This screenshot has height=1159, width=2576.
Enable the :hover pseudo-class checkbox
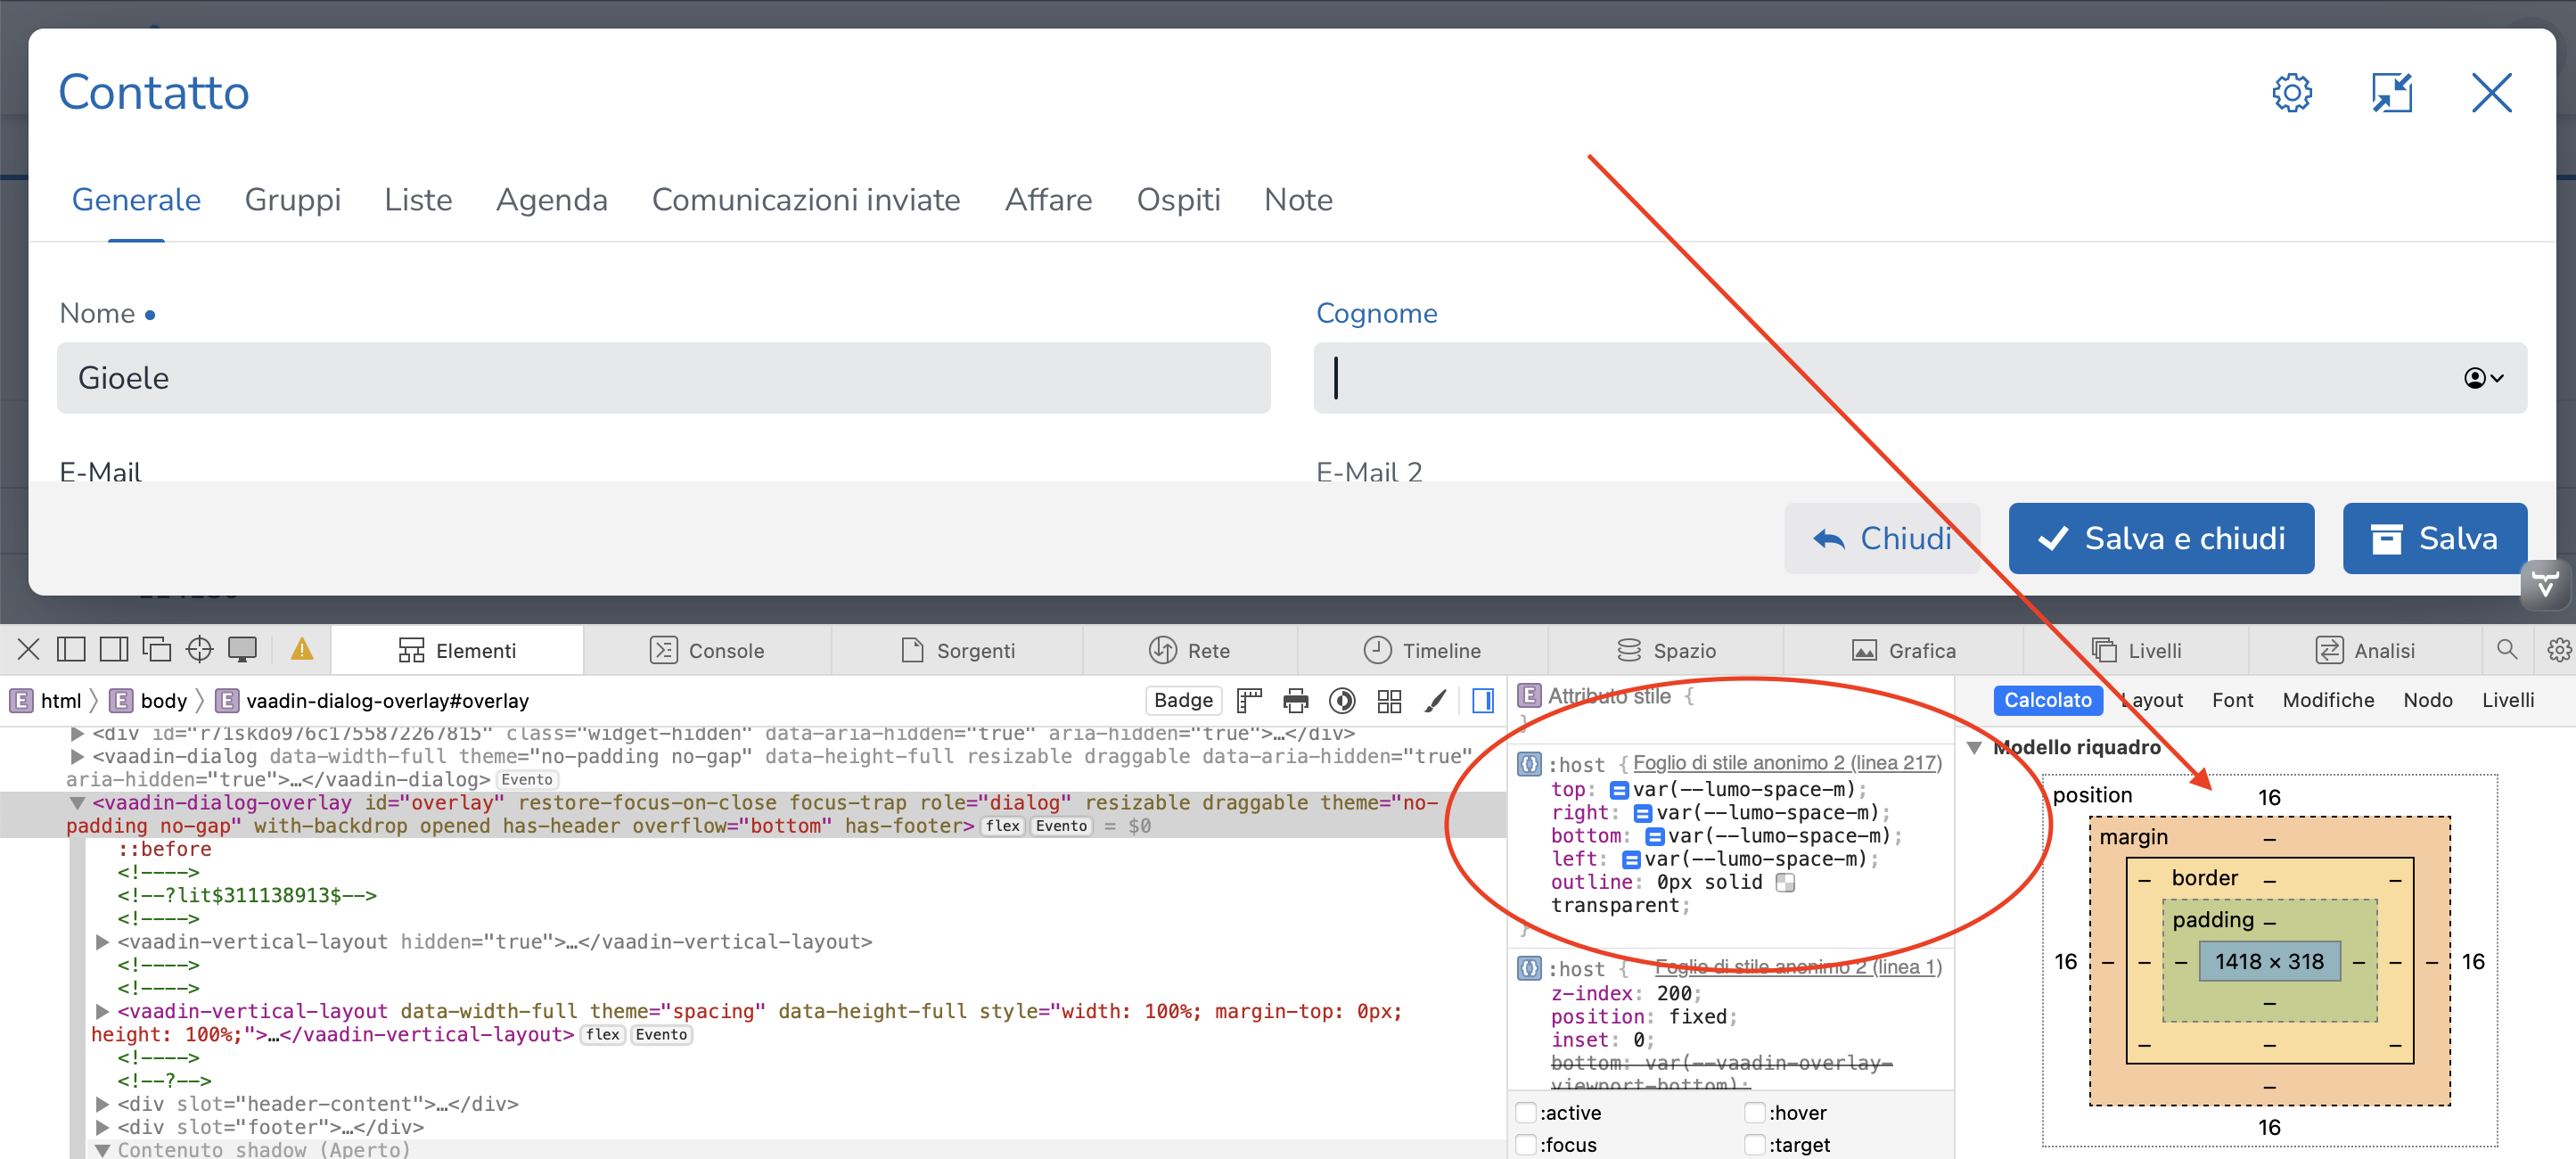point(1755,1113)
